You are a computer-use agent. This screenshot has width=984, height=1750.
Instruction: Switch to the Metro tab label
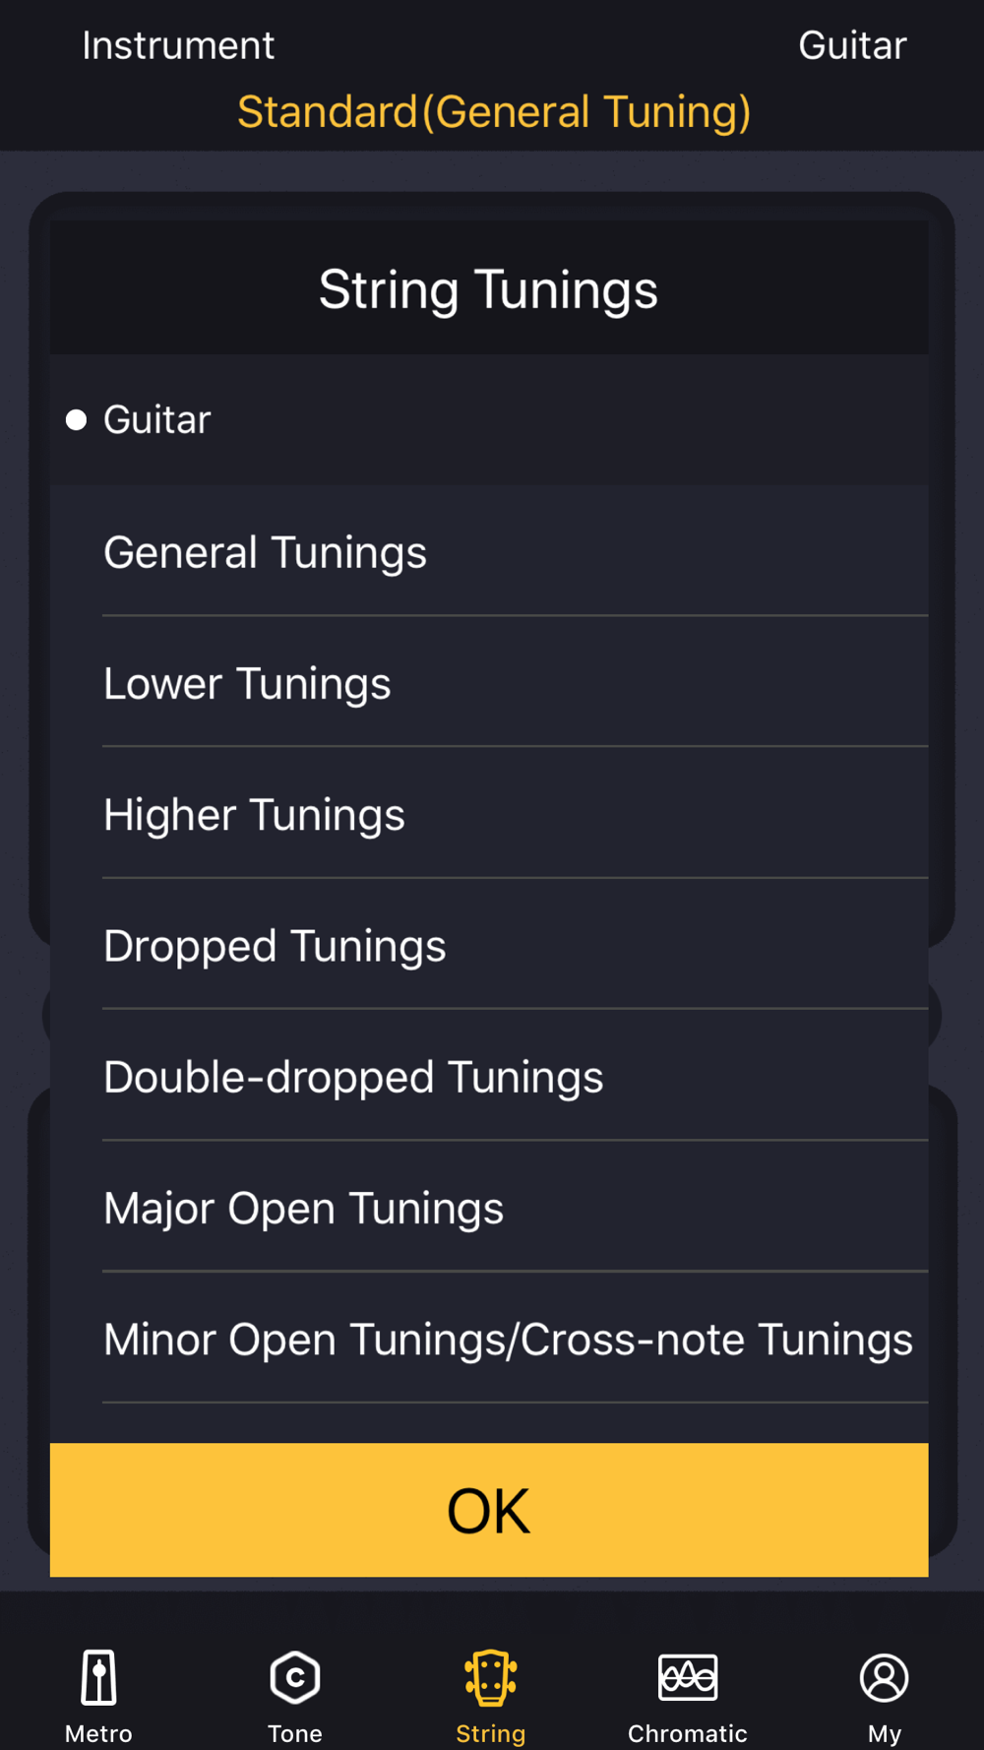coord(98,1733)
